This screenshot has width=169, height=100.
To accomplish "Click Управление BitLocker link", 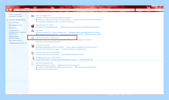I will click(86, 60).
